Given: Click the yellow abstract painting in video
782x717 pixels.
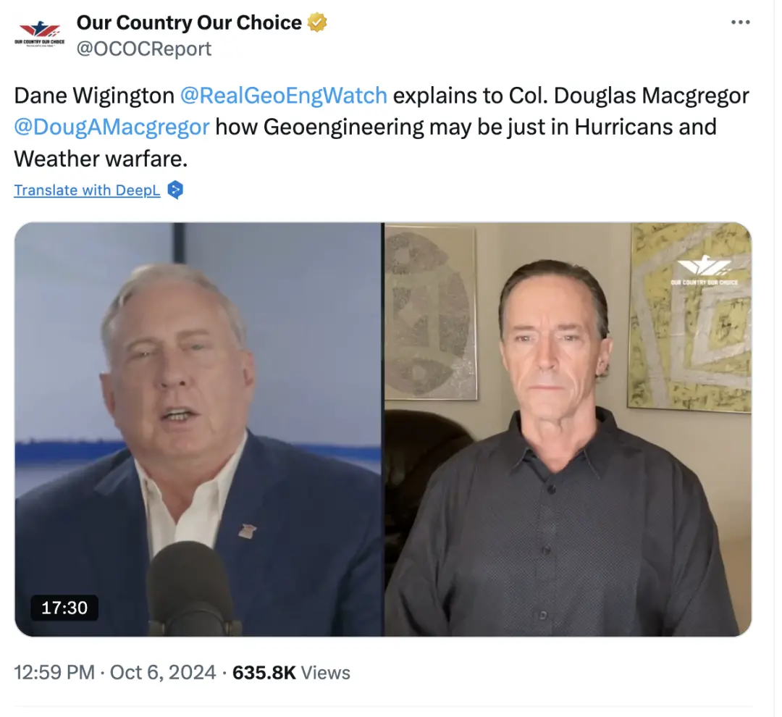Looking at the screenshot, I should pyautogui.click(x=689, y=318).
